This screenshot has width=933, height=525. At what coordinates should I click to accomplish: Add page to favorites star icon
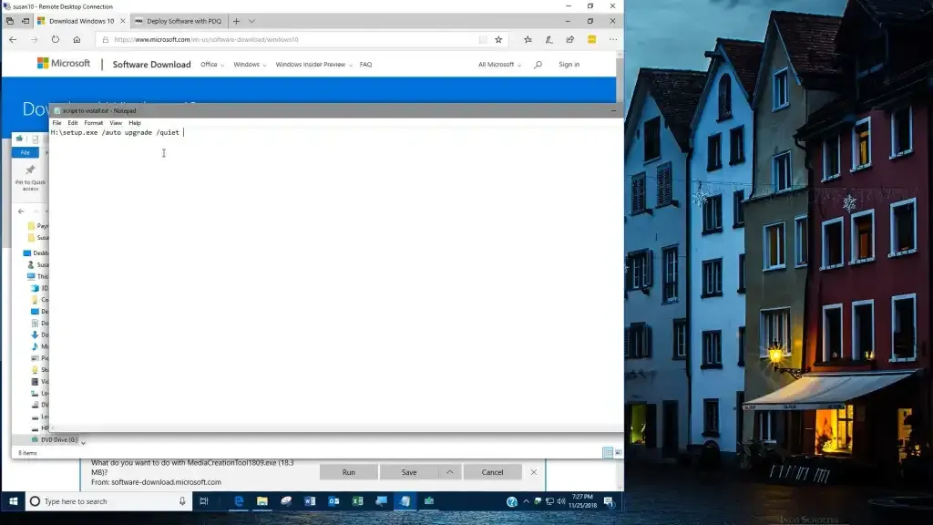click(498, 39)
